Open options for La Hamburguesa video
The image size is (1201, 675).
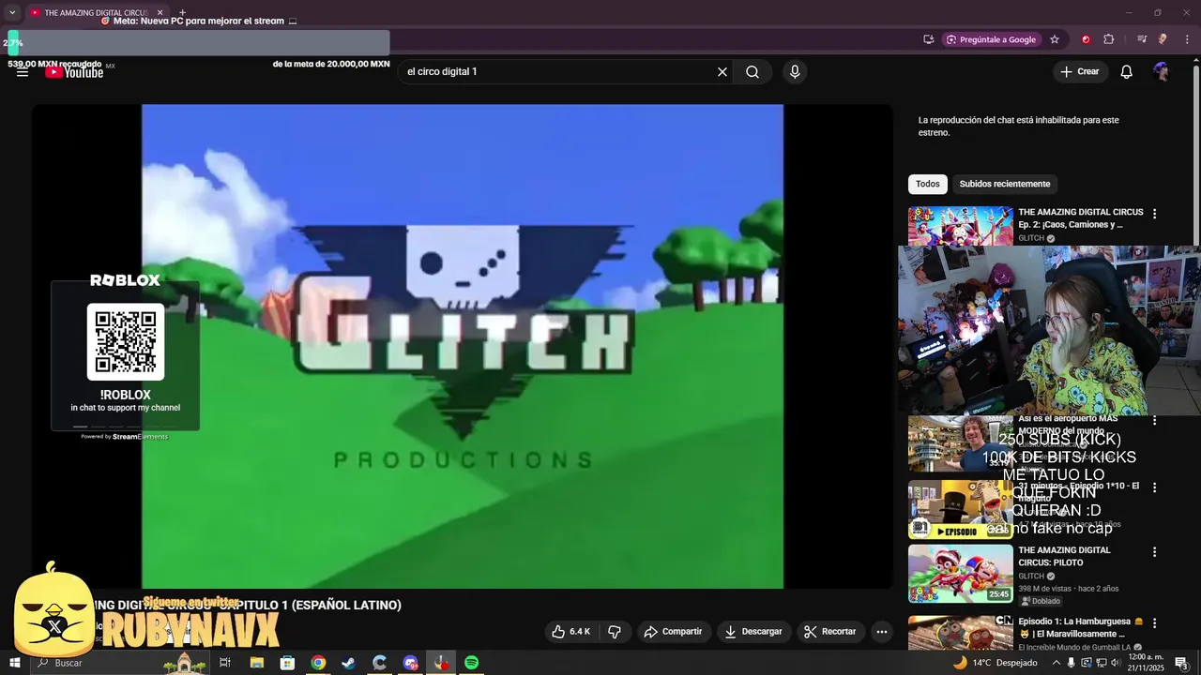click(1154, 622)
